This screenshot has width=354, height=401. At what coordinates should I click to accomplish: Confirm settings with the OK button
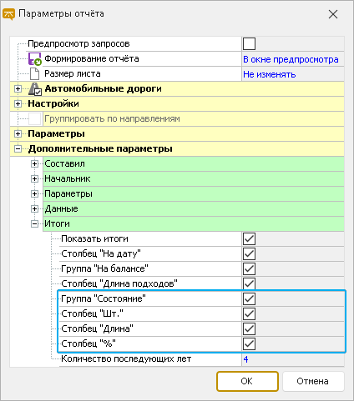point(247,381)
